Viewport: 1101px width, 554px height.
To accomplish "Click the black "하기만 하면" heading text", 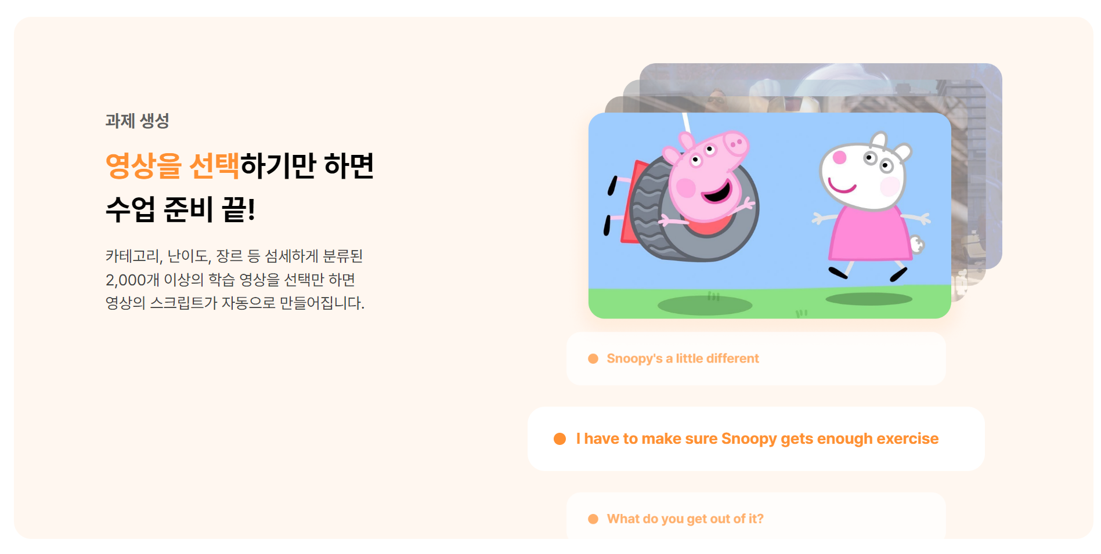I will coord(307,166).
